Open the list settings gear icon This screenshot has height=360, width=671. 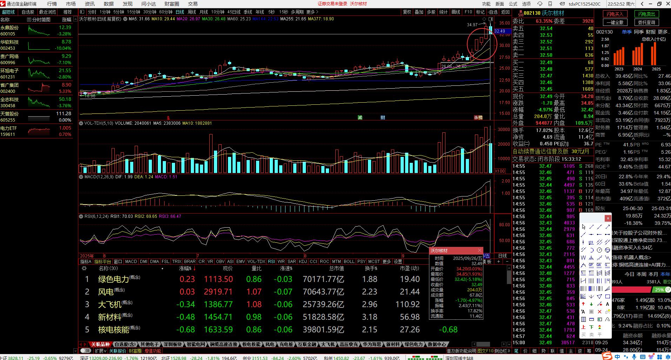point(84,268)
